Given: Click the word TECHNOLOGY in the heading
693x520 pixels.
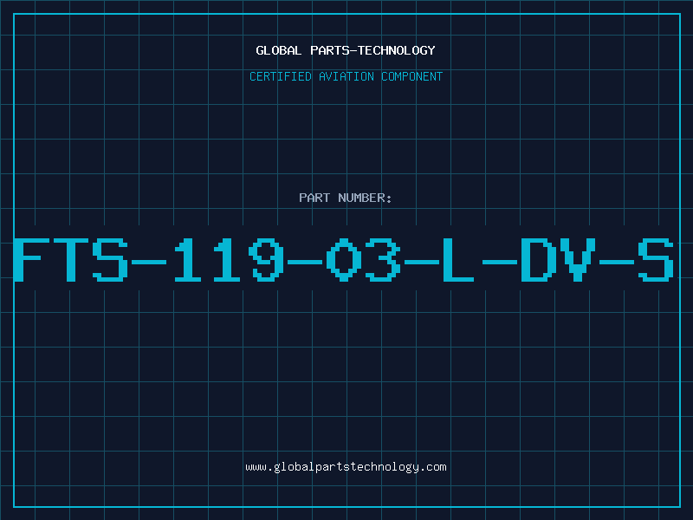Looking at the screenshot, I should click(397, 50).
